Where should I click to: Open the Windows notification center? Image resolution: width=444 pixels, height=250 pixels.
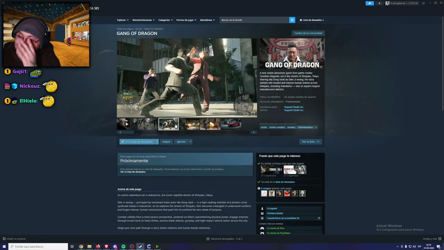click(x=439, y=247)
